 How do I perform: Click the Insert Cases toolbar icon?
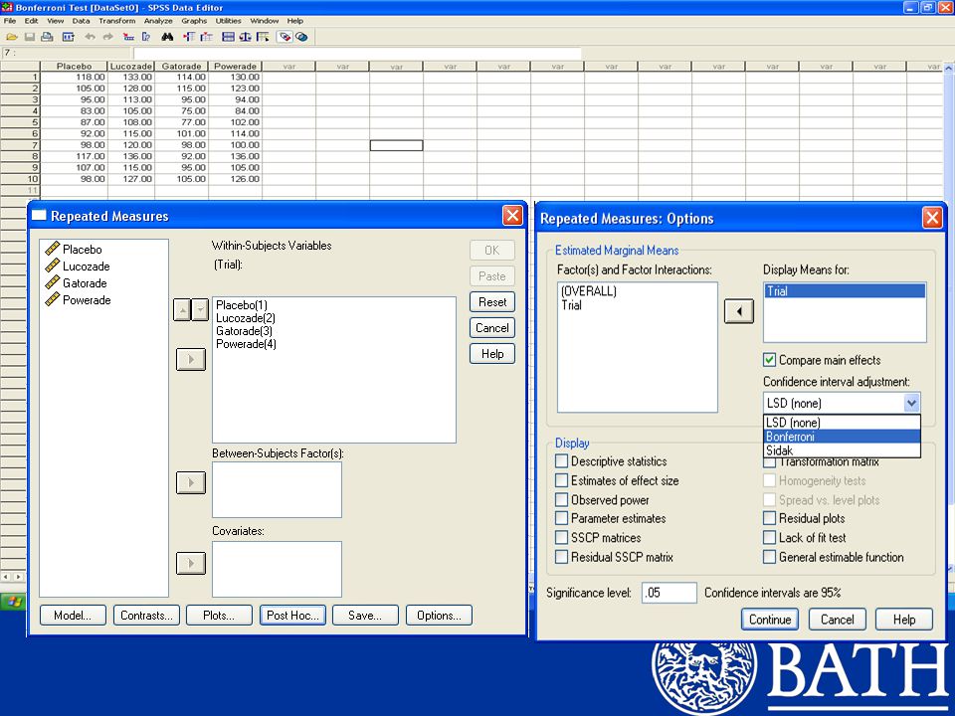pyautogui.click(x=189, y=37)
